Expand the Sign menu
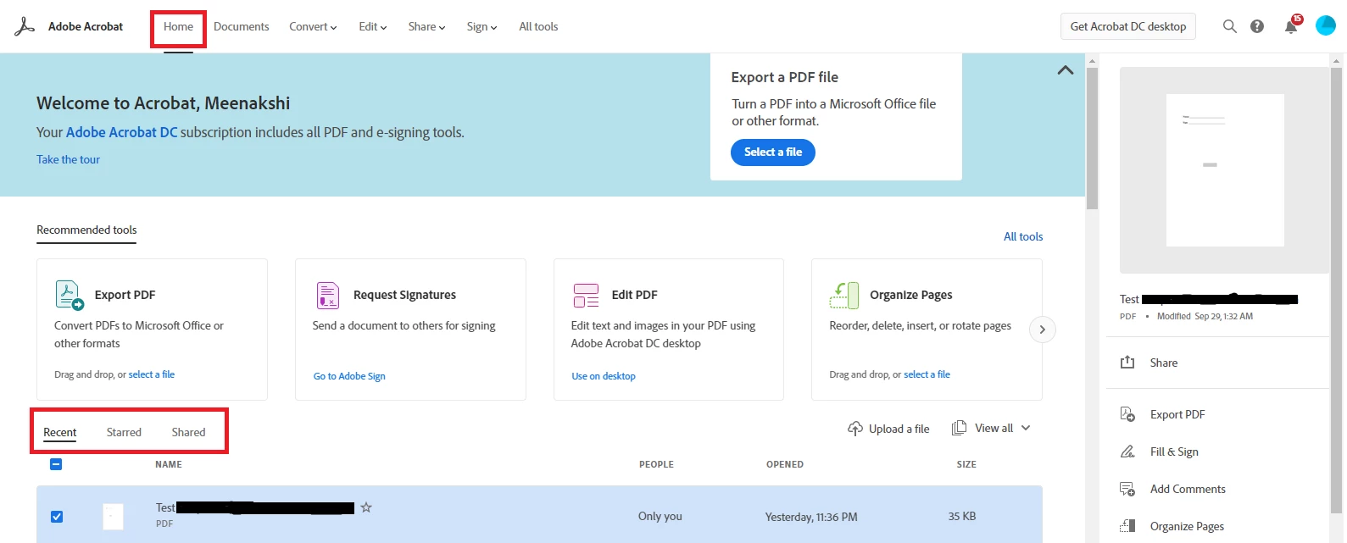This screenshot has height=543, width=1347. coord(481,26)
